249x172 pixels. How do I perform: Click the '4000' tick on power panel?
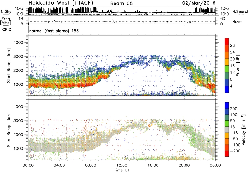point(18,43)
